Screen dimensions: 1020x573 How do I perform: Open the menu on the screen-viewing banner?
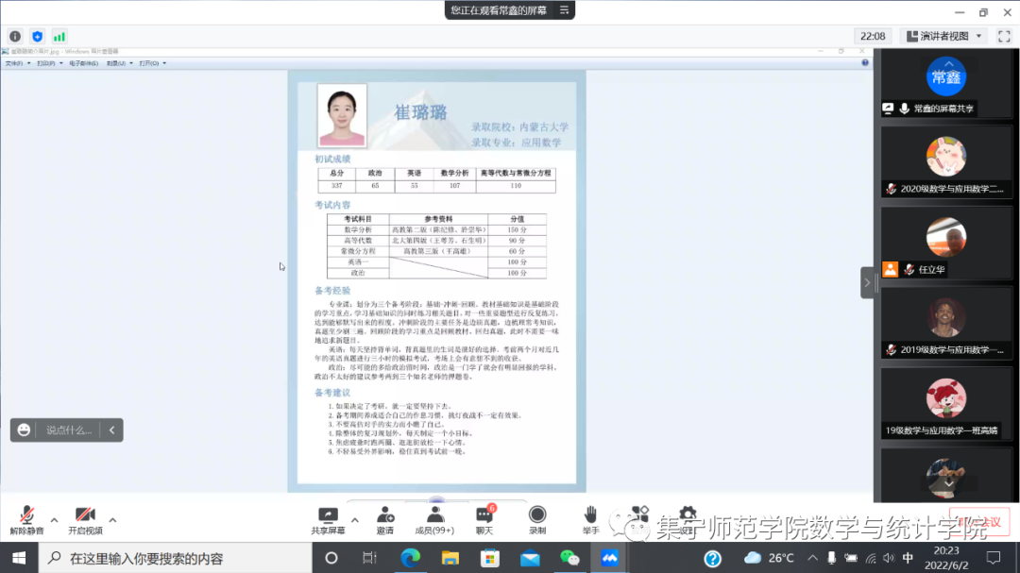point(565,10)
